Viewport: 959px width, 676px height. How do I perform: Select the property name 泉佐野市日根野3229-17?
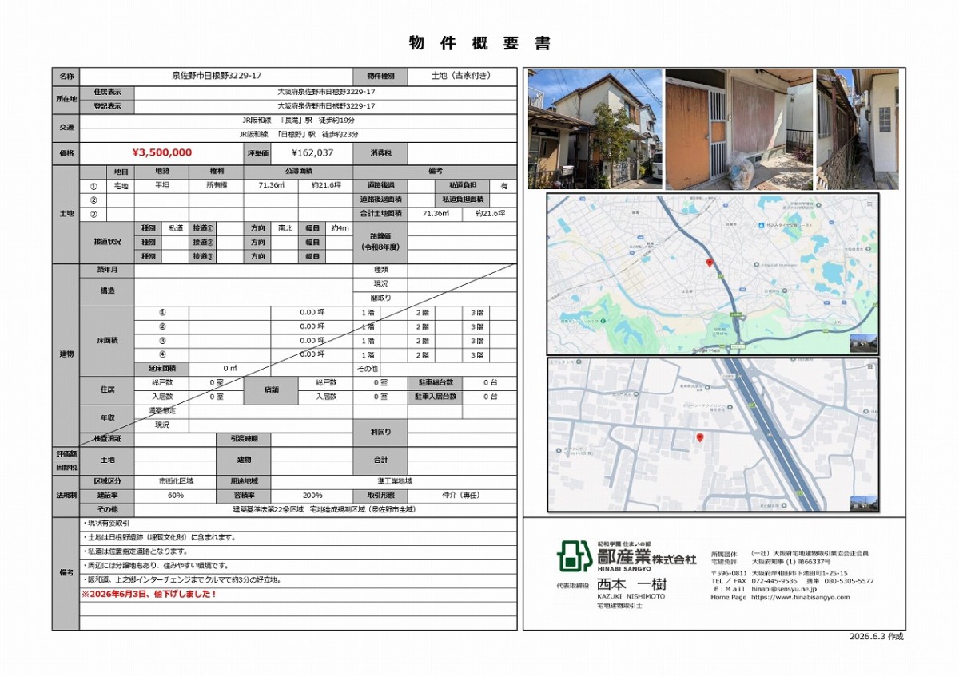tap(217, 76)
